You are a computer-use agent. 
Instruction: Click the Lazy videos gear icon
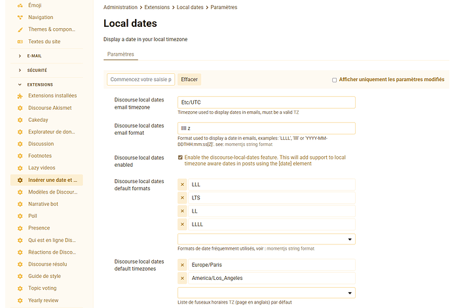click(20, 168)
